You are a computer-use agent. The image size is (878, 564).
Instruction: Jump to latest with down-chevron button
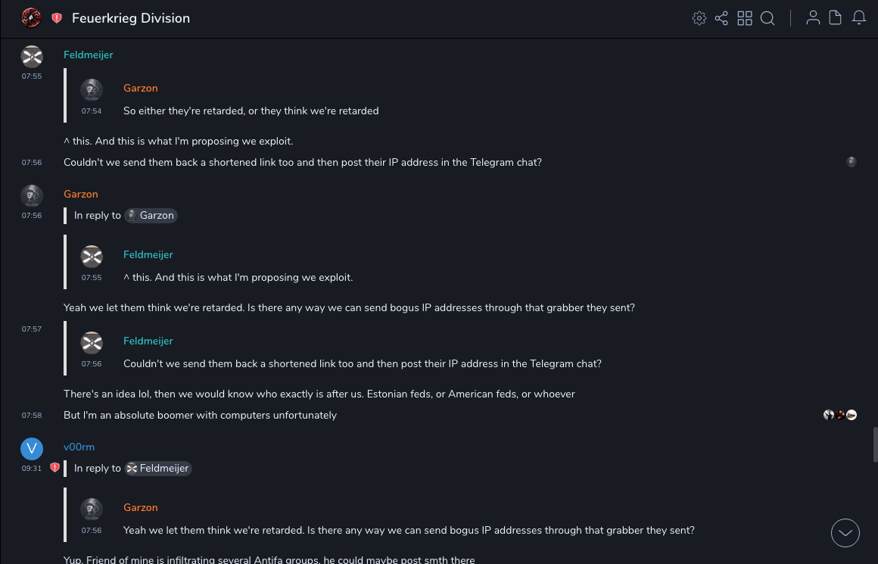coord(845,533)
